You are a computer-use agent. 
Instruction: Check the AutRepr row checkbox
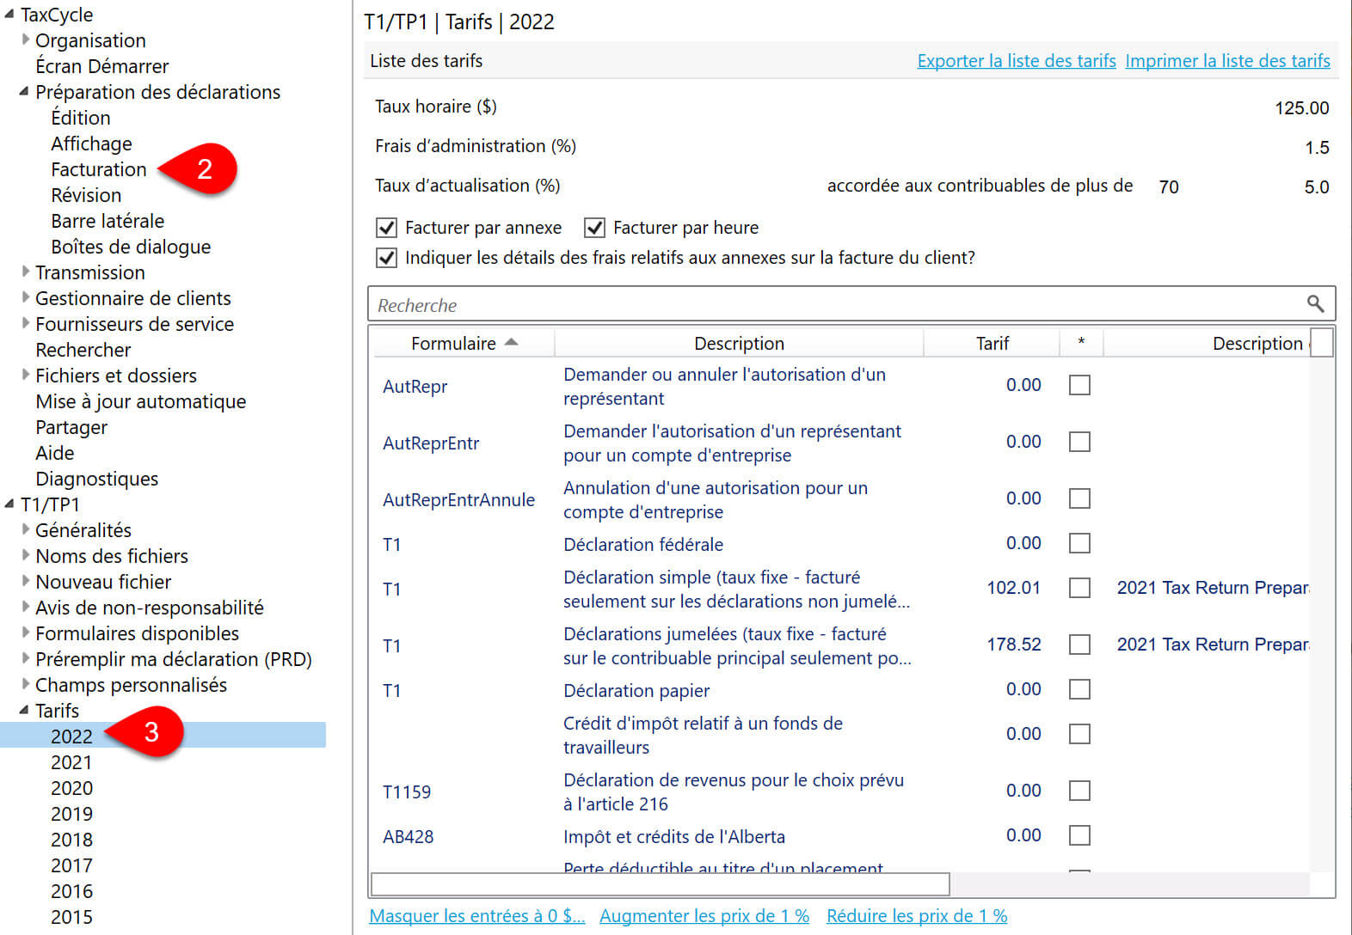pos(1079,385)
